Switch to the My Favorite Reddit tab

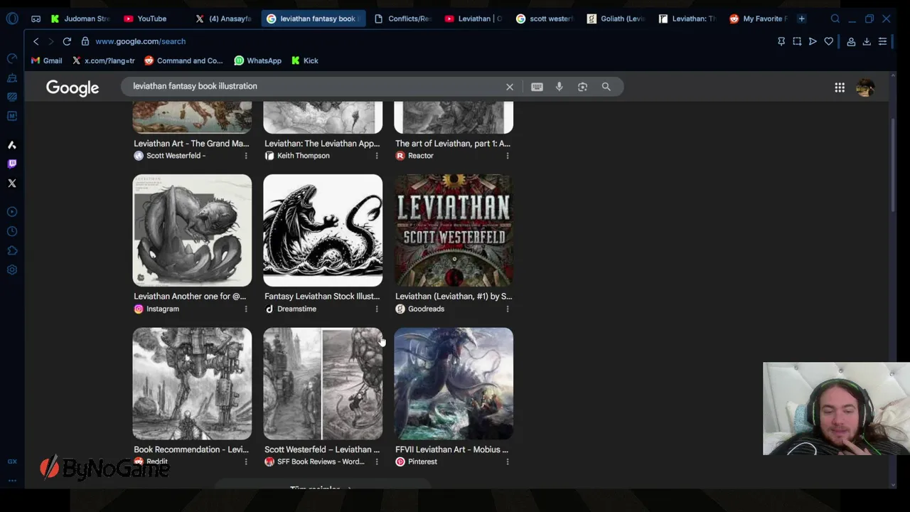tap(758, 18)
